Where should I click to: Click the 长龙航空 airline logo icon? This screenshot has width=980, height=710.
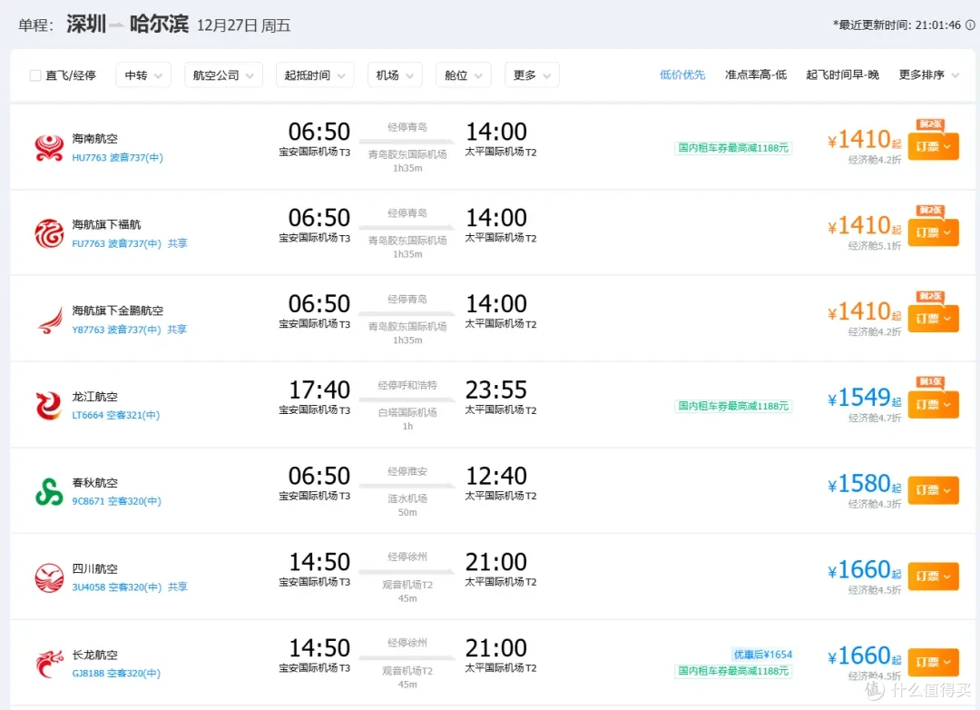coord(49,664)
